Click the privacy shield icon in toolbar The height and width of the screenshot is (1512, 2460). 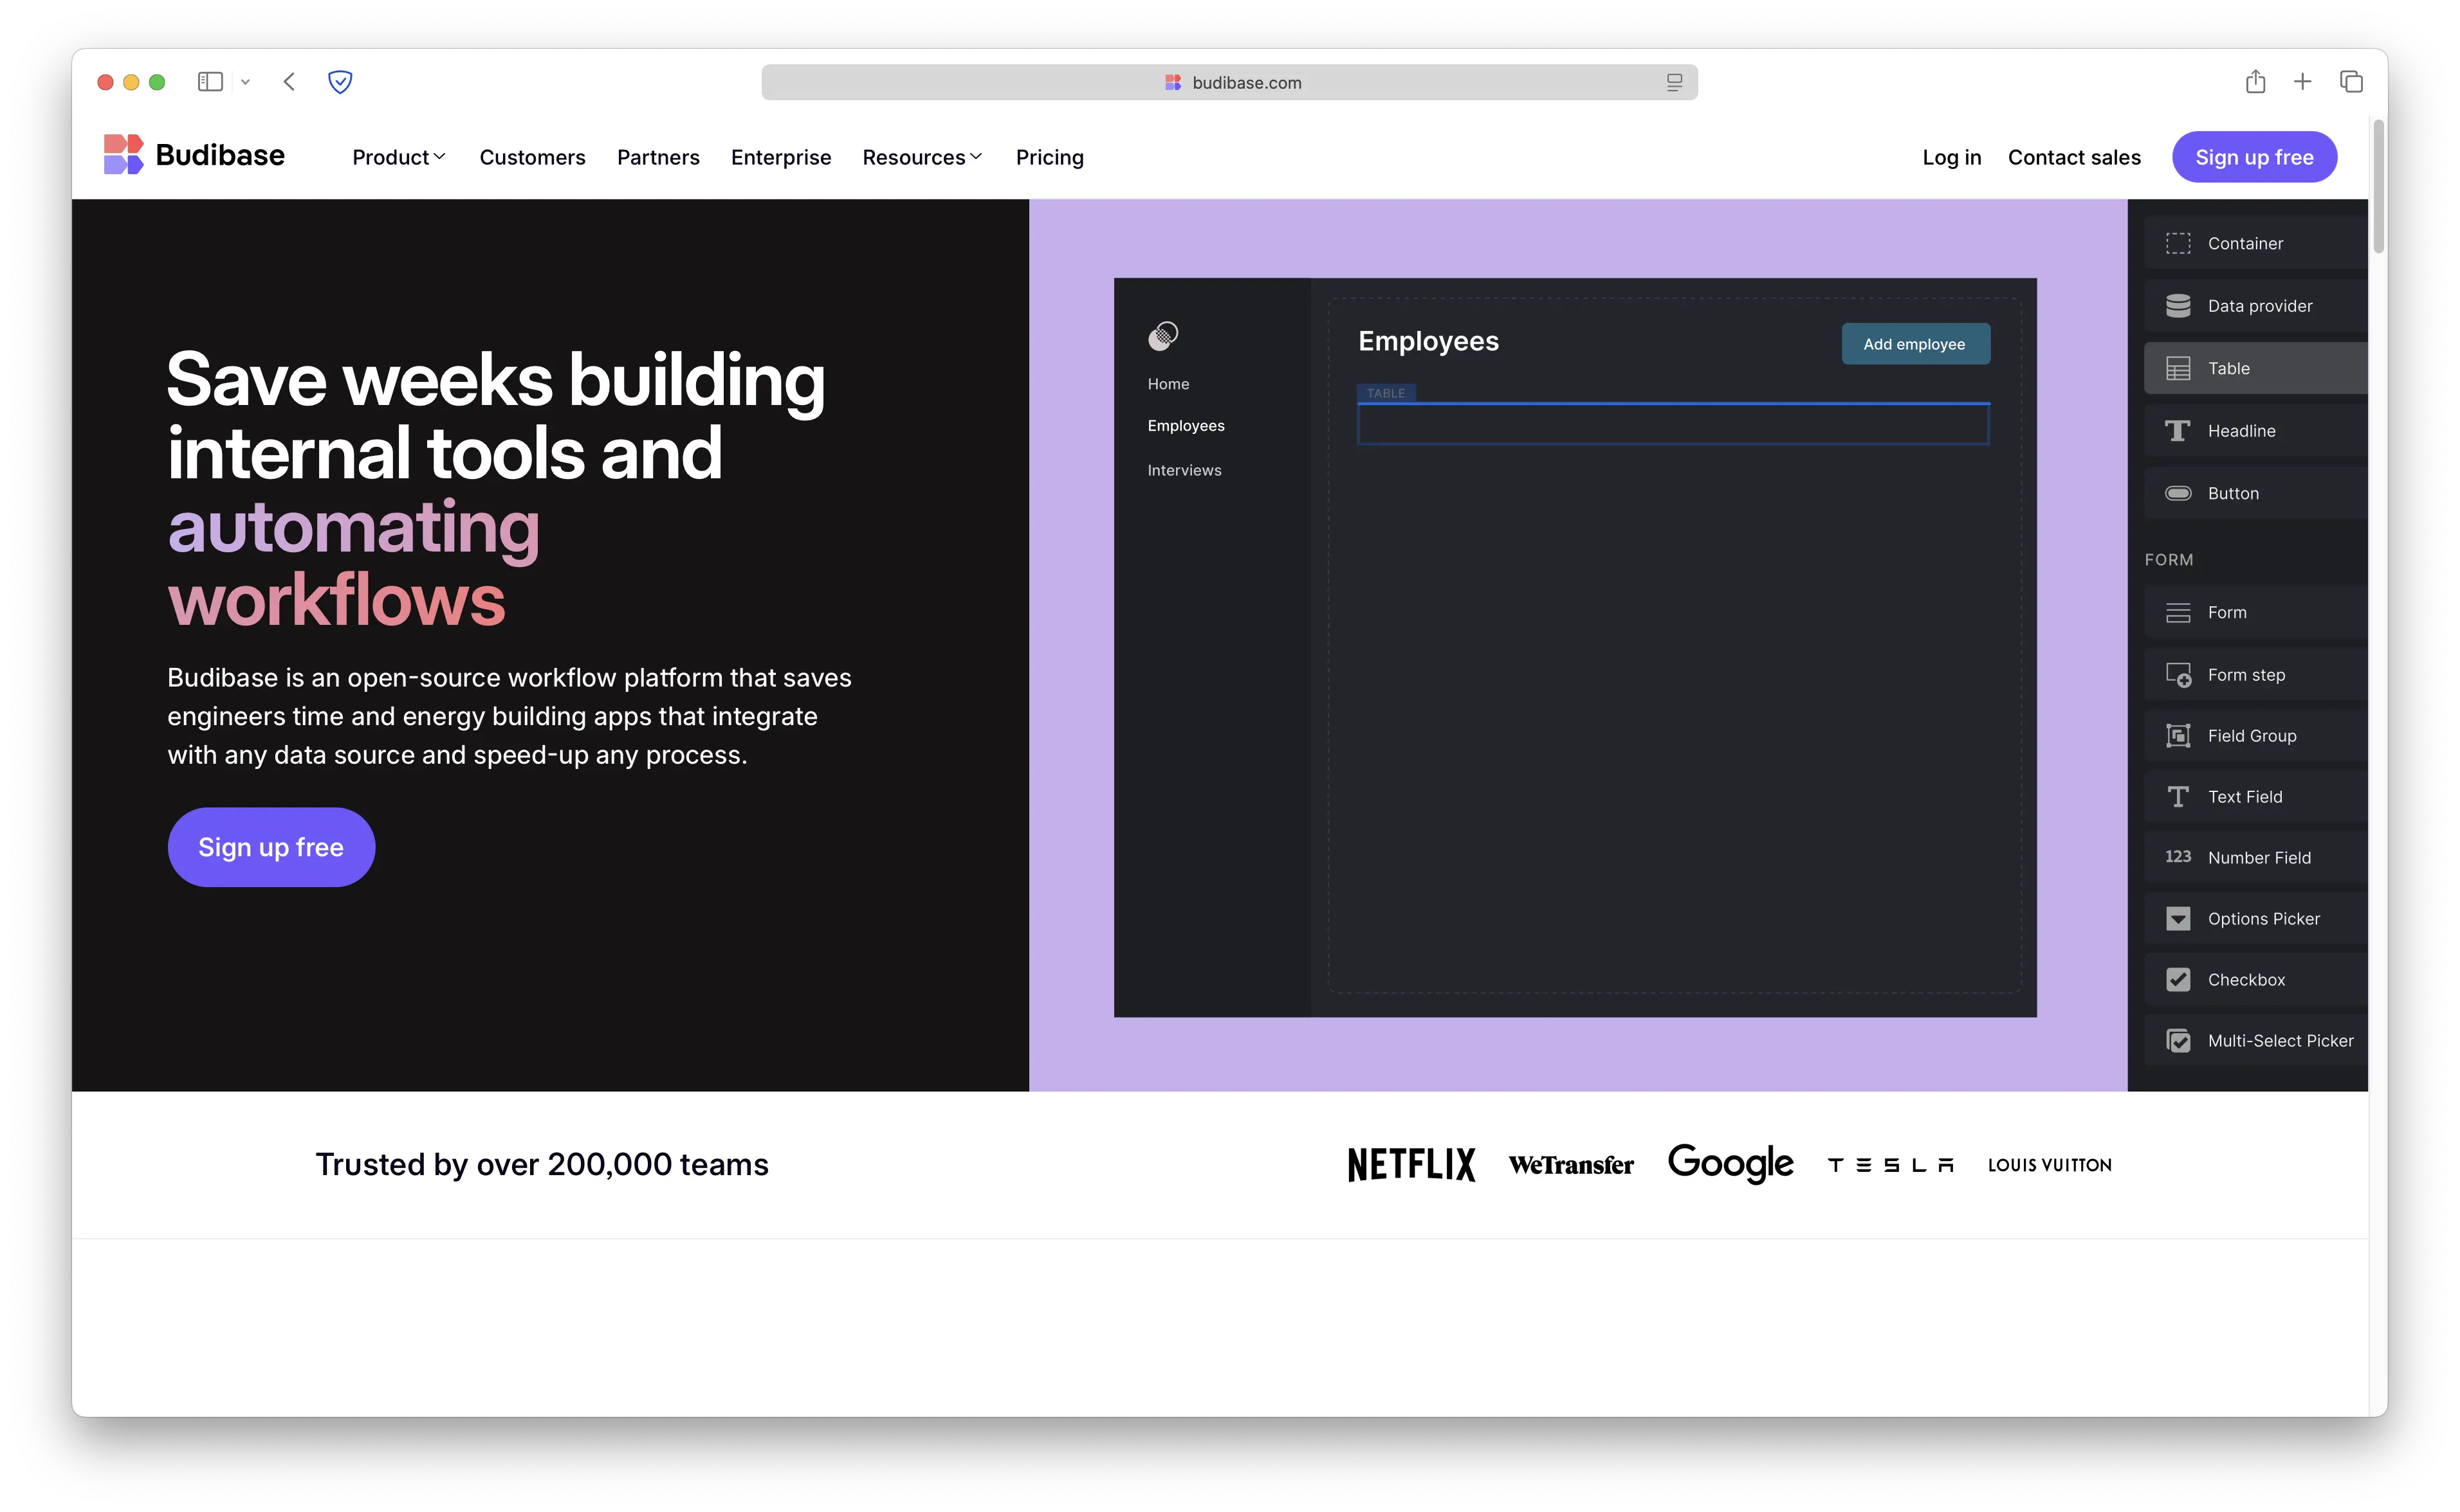coord(340,82)
